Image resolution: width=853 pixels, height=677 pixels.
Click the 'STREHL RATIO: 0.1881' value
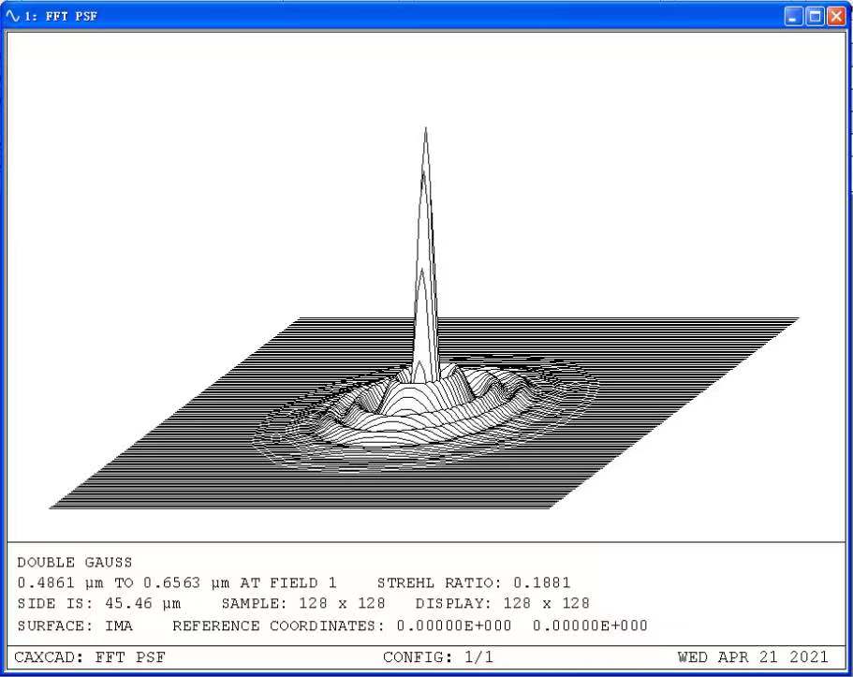tap(474, 582)
